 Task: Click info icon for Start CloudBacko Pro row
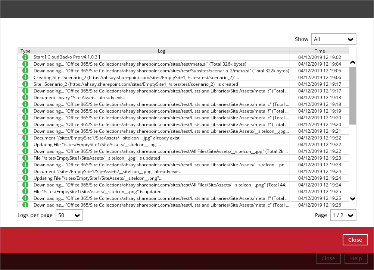click(x=25, y=57)
